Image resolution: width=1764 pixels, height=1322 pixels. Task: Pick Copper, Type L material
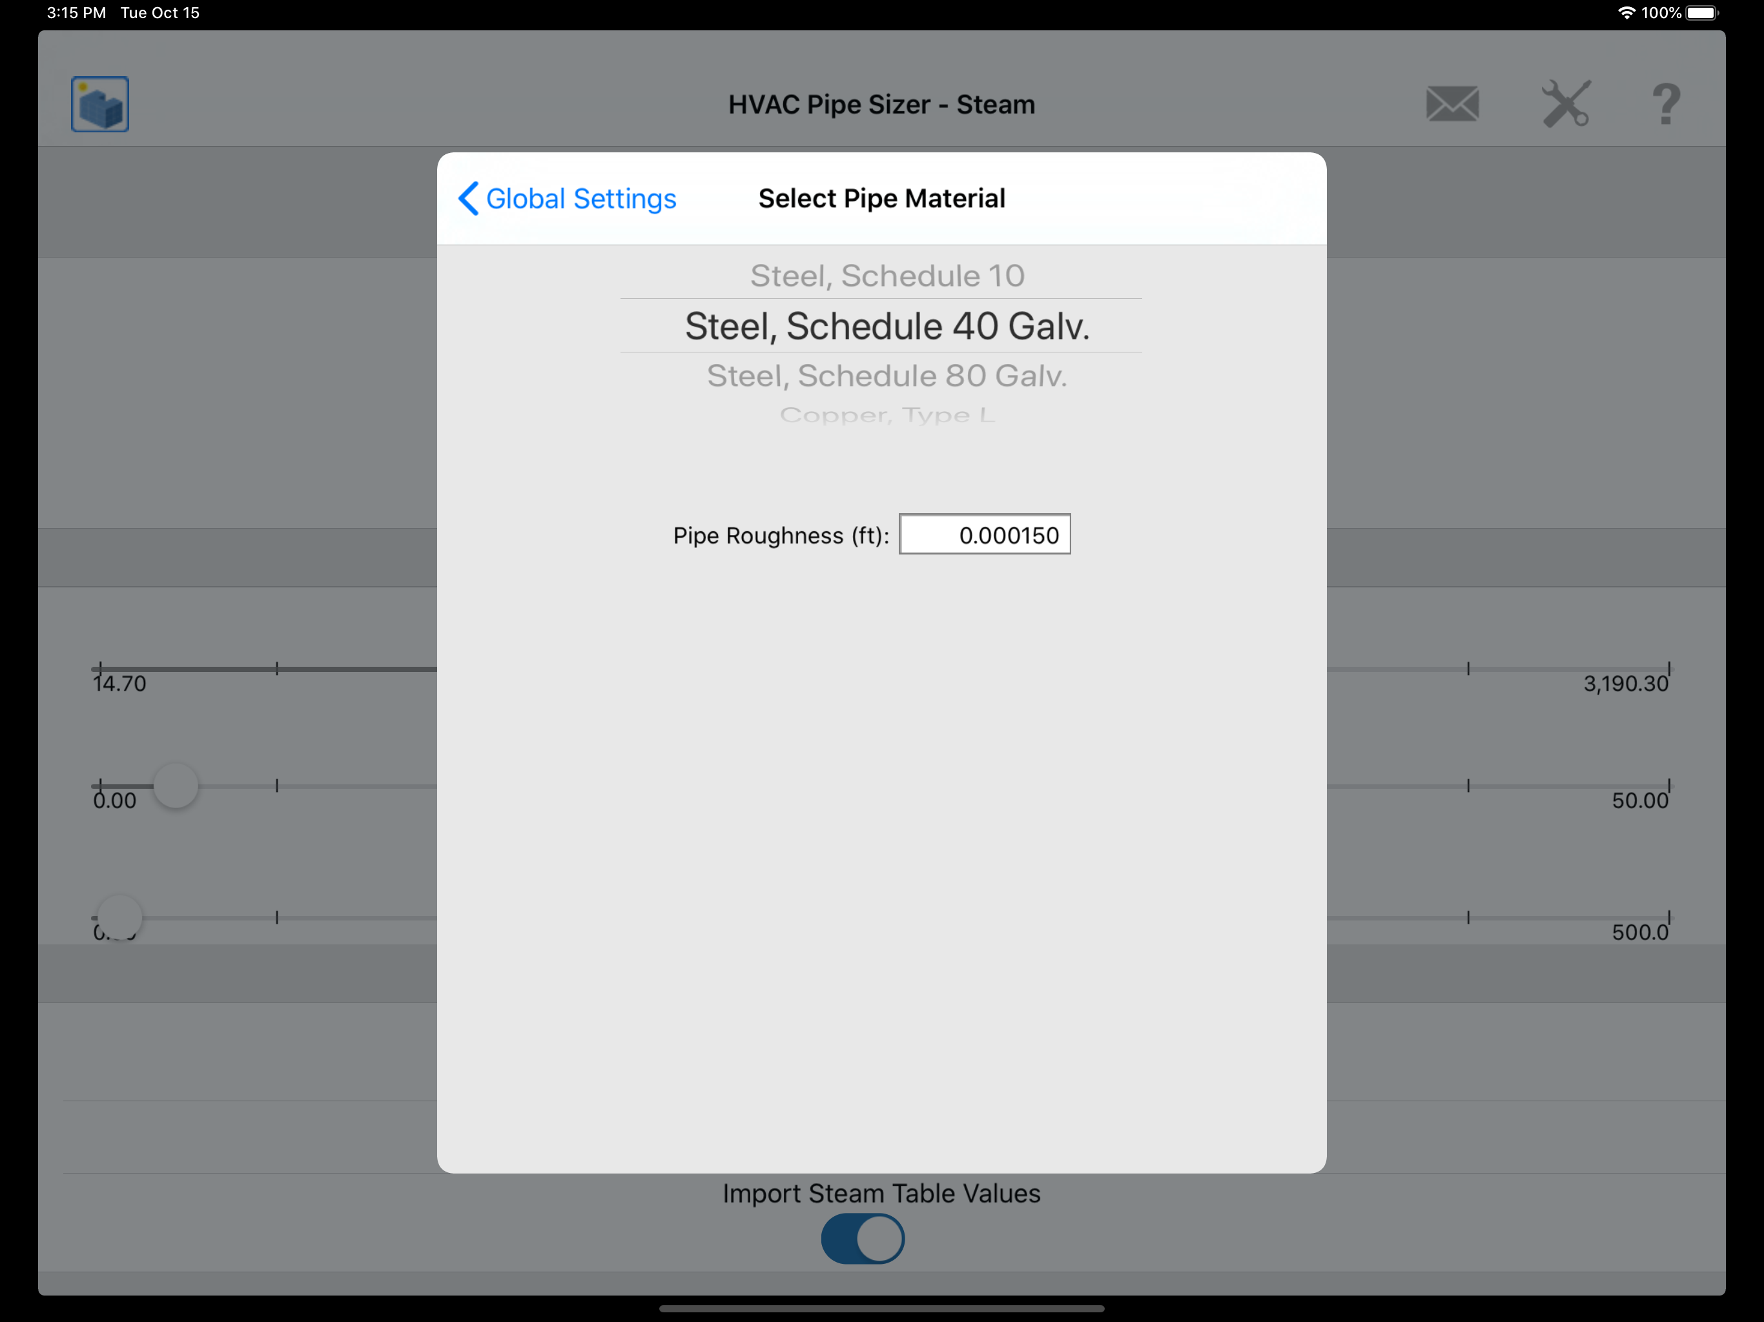pyautogui.click(x=887, y=414)
